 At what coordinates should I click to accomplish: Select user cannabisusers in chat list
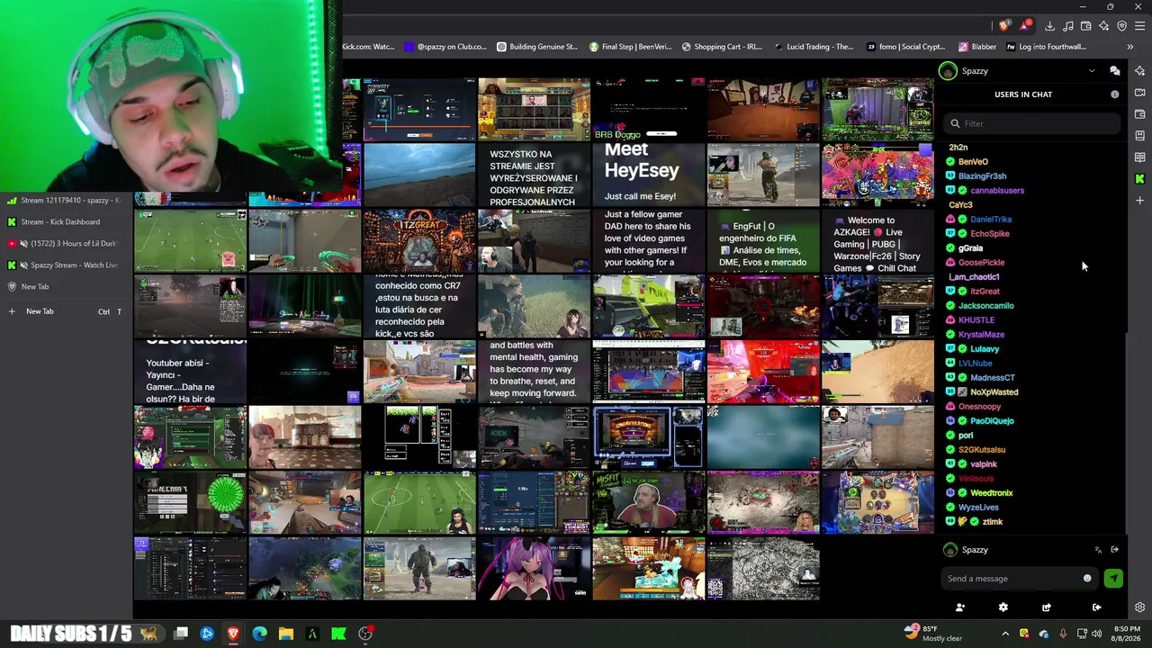click(997, 191)
